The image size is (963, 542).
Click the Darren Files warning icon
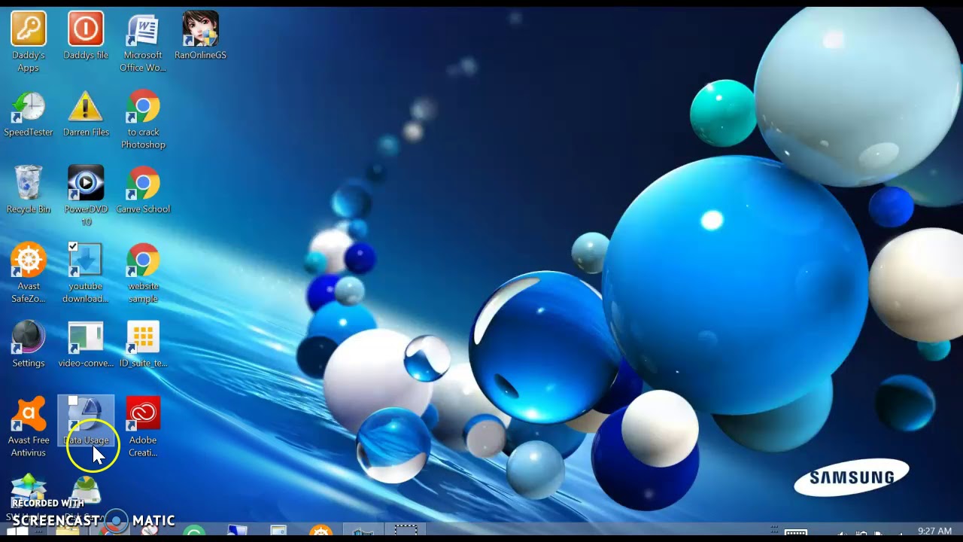(x=86, y=107)
